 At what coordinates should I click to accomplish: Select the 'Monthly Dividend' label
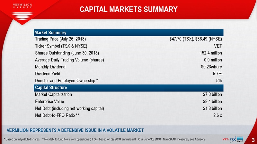tap(50, 67)
